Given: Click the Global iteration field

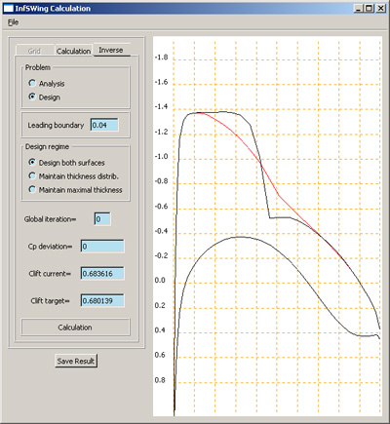Looking at the screenshot, I should point(102,219).
